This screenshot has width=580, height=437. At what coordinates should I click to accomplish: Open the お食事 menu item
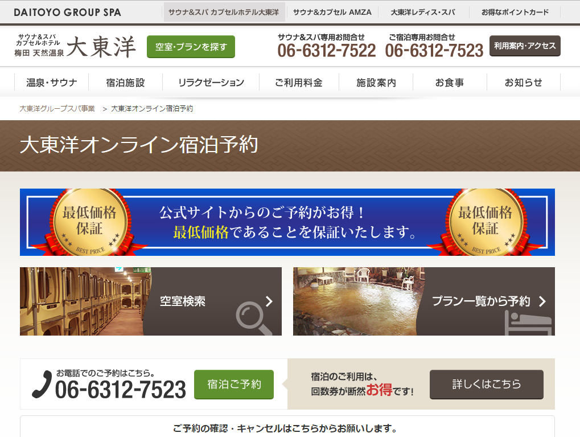coord(450,82)
